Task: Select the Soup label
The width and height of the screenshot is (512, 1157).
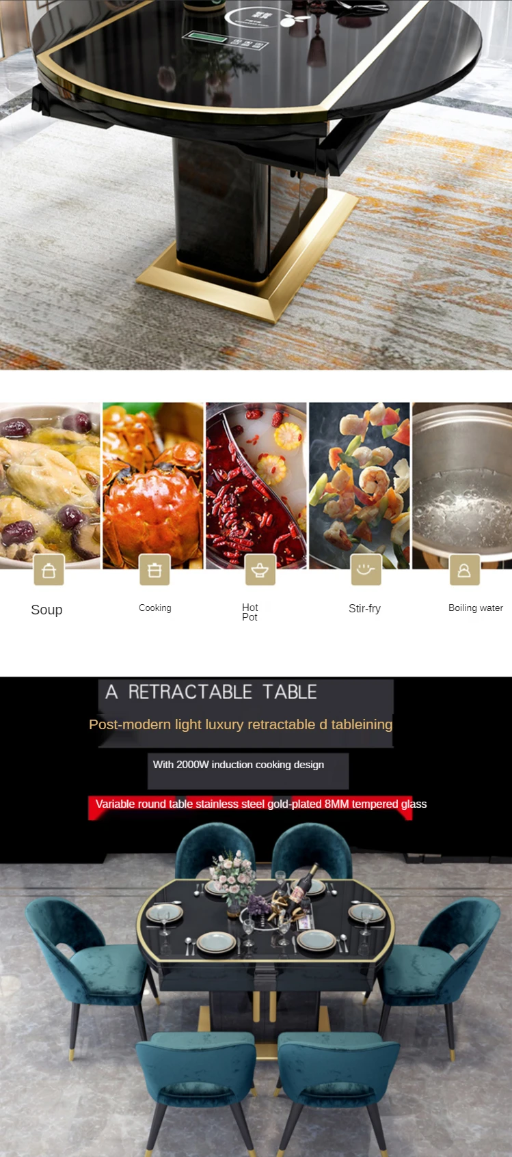Action: point(46,610)
